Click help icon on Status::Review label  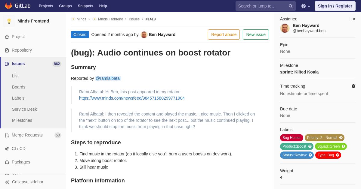tap(310, 155)
